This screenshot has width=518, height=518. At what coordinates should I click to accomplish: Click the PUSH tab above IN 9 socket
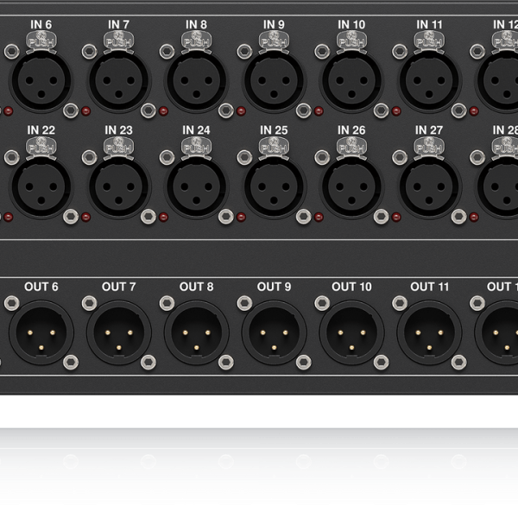(x=275, y=41)
